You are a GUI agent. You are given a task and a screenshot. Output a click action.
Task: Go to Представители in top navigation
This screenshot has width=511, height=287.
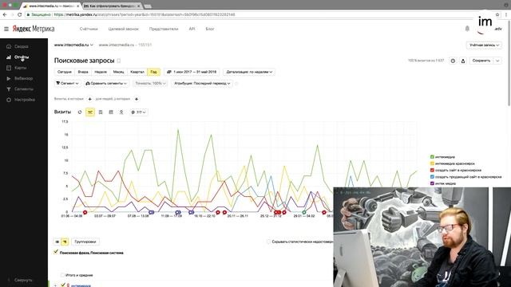(164, 29)
